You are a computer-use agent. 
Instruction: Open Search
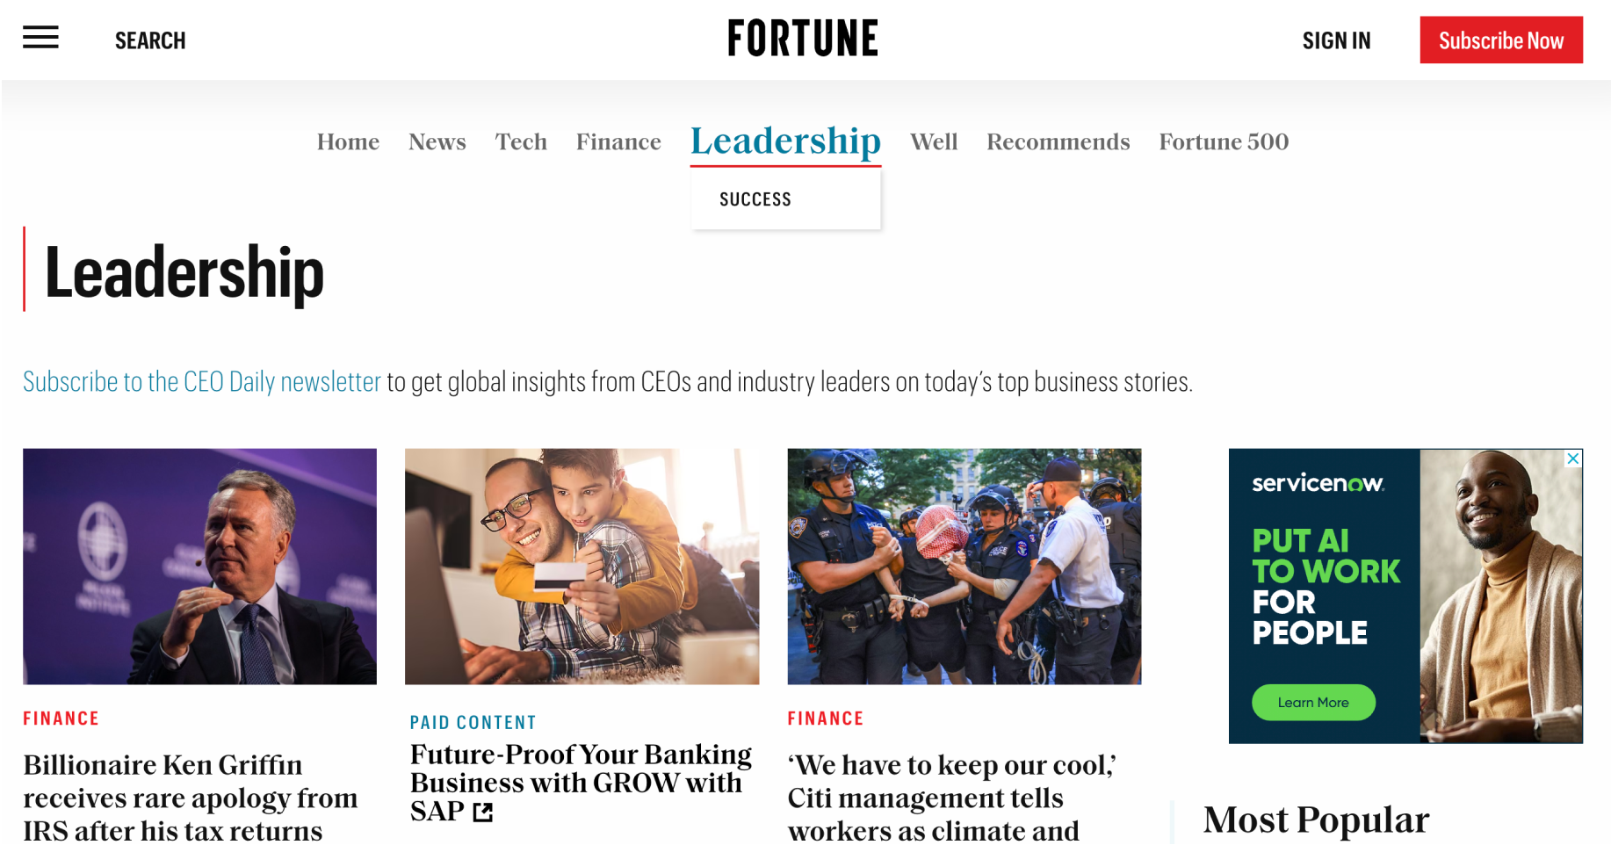150,40
